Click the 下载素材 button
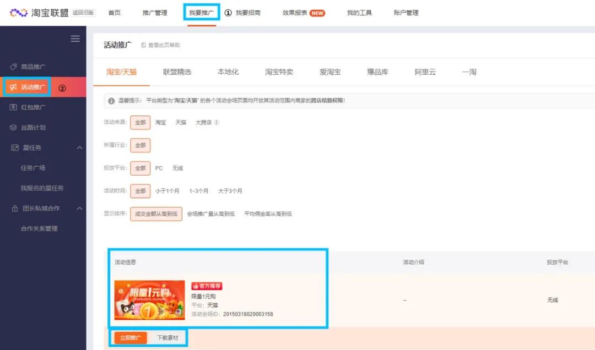 (x=167, y=338)
